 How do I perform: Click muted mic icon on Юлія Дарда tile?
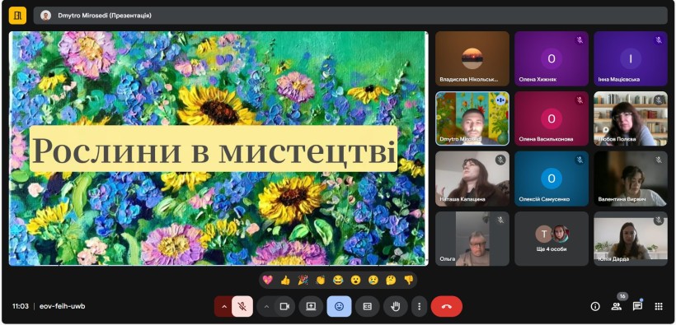coord(659,220)
